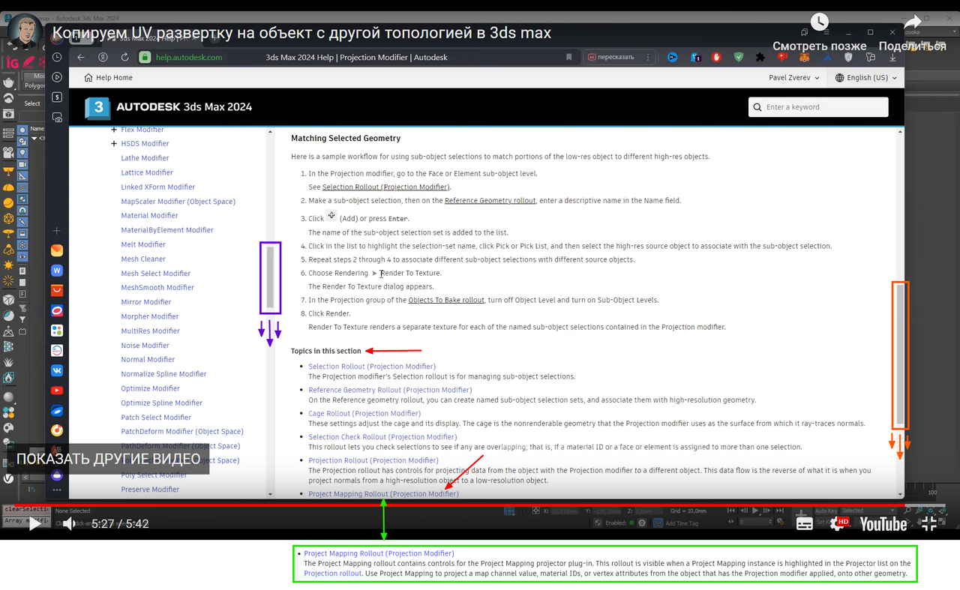Expand the HSDS Modifier tree node
Viewport: 960px width, 590px height.
click(114, 143)
